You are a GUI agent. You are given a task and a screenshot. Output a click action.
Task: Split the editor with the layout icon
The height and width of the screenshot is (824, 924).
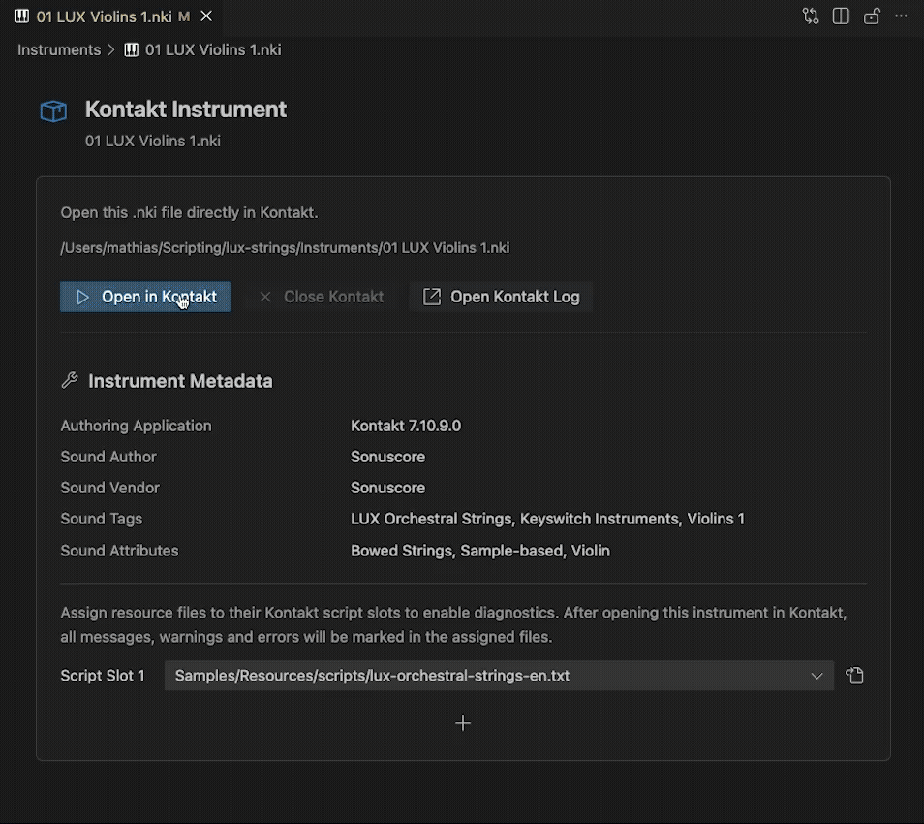tap(841, 16)
